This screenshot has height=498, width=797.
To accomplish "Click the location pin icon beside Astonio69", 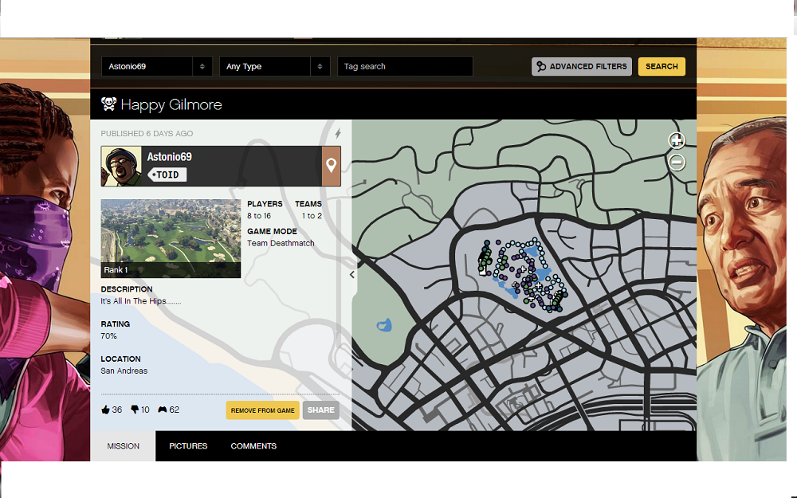I will pyautogui.click(x=331, y=166).
